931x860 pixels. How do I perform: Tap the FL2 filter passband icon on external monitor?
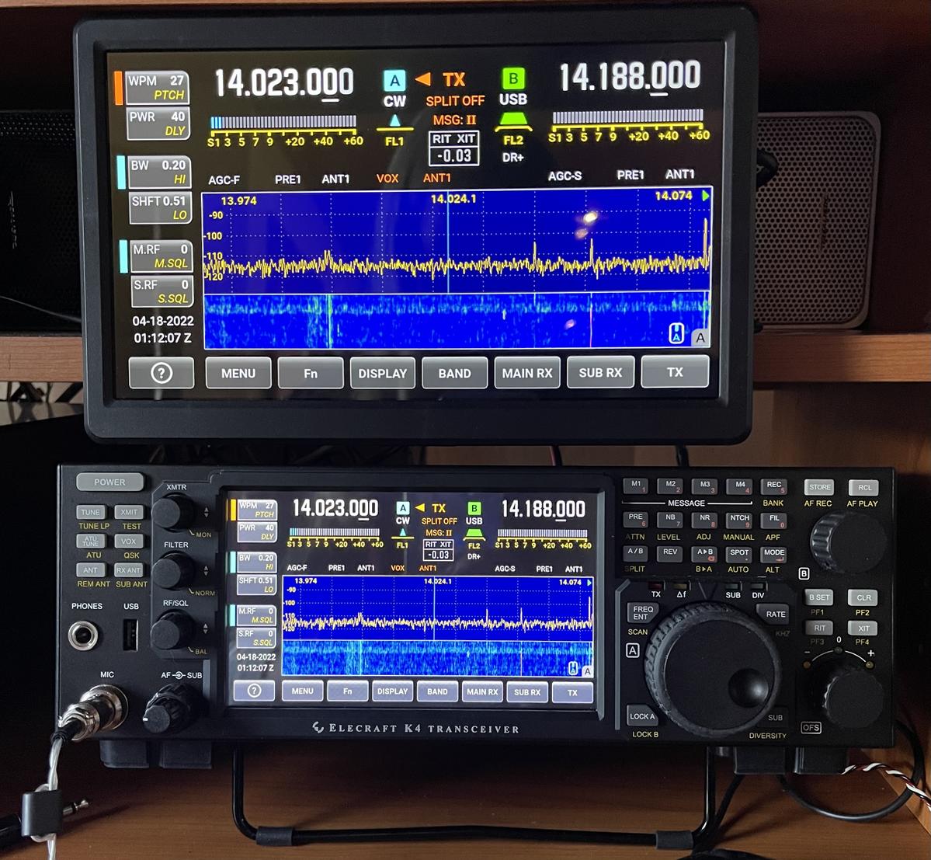[513, 121]
